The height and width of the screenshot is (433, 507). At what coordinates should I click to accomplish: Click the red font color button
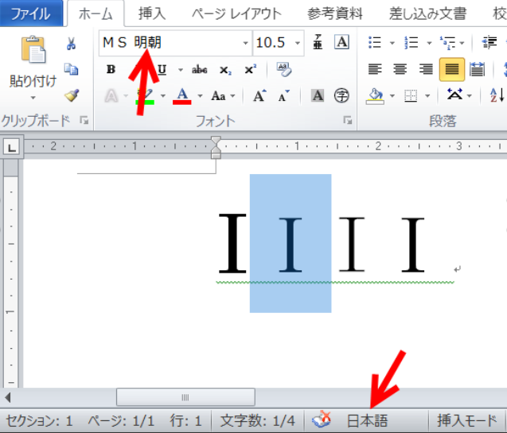click(182, 95)
